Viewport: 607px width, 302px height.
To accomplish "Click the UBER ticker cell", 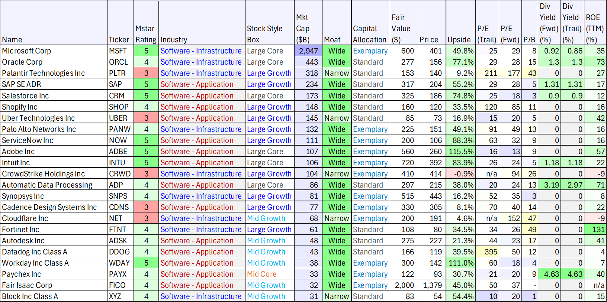I will click(x=121, y=118).
